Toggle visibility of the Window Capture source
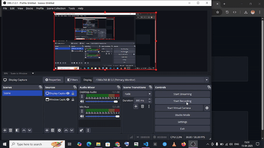The height and width of the screenshot is (148, 264). click(68, 99)
